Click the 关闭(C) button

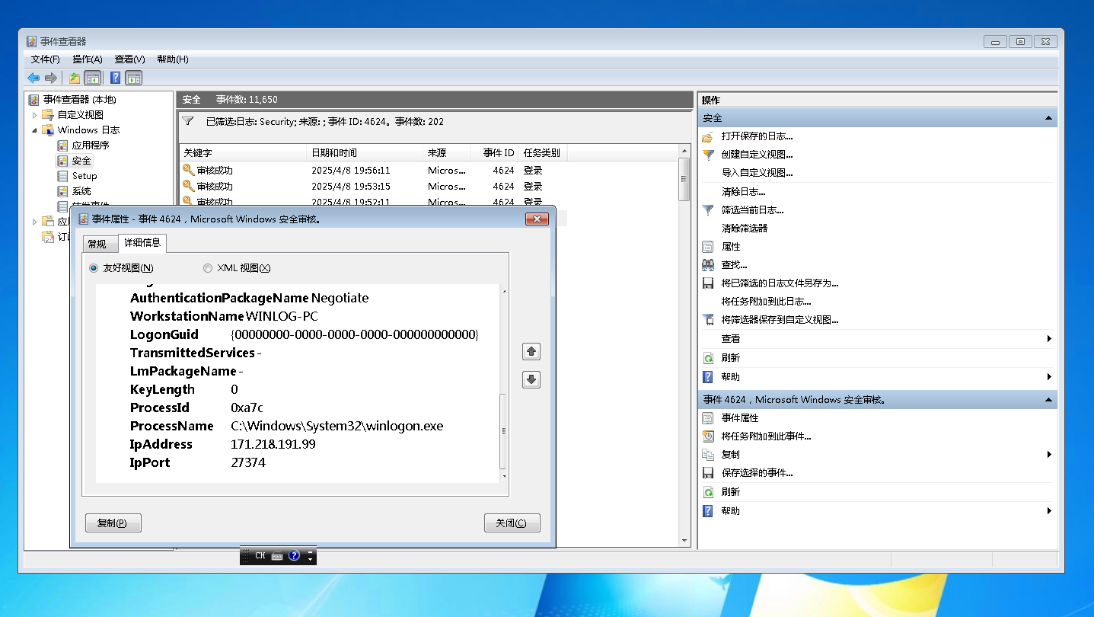512,523
